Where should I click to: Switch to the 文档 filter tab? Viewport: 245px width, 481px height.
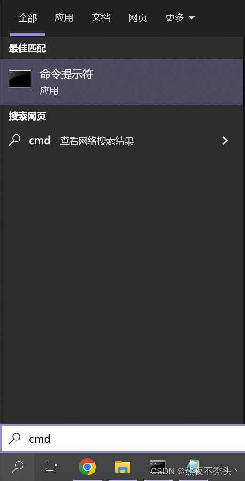click(x=101, y=17)
